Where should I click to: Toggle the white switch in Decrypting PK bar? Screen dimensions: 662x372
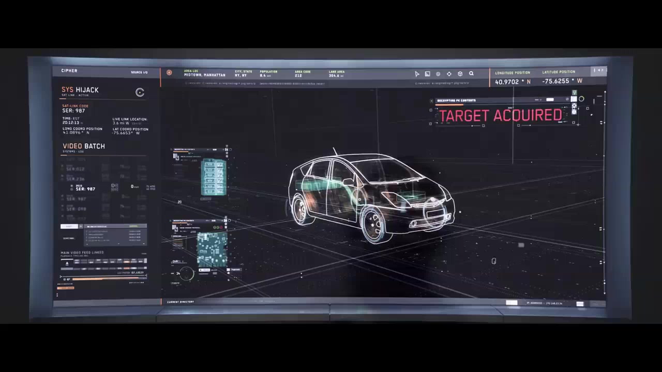click(x=550, y=100)
